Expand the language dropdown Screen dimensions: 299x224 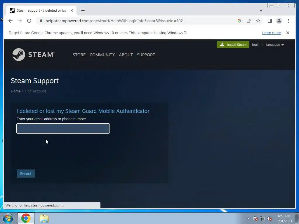(x=275, y=45)
